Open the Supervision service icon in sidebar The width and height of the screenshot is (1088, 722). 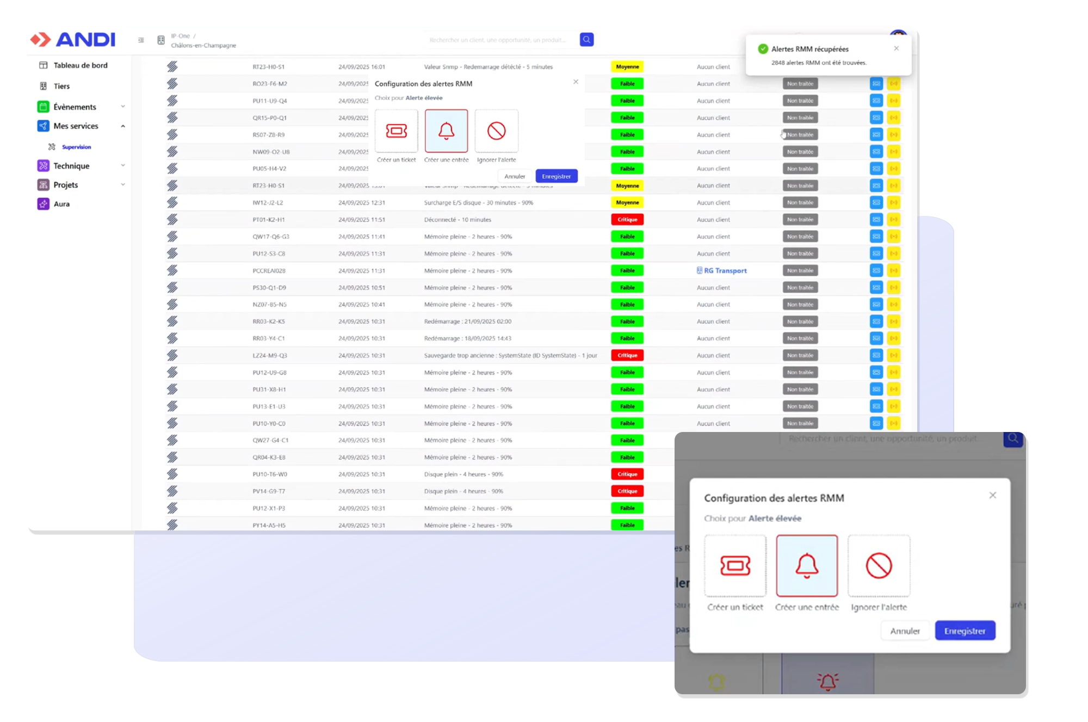click(x=52, y=146)
